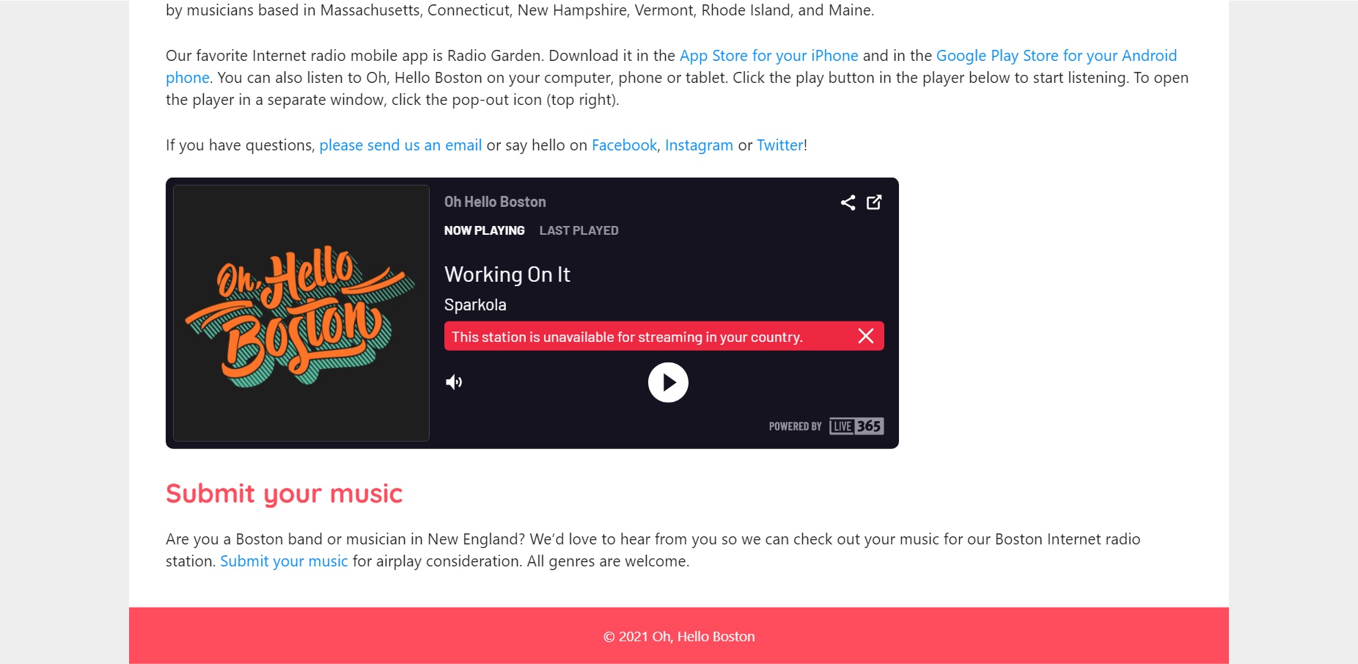This screenshot has width=1358, height=664.
Task: Click the Oh Hello Boston station title
Action: [495, 202]
